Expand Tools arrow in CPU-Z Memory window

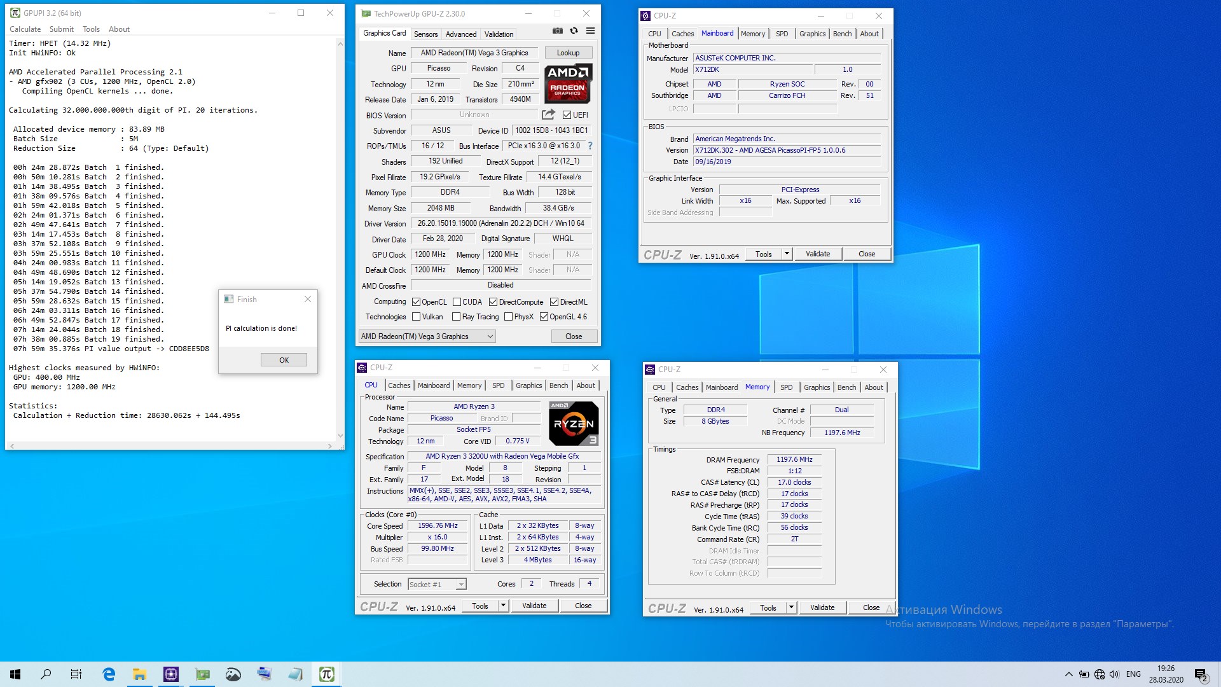pyautogui.click(x=791, y=607)
